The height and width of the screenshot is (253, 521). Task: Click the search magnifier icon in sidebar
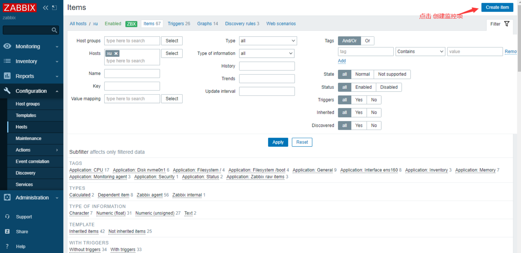point(54,30)
